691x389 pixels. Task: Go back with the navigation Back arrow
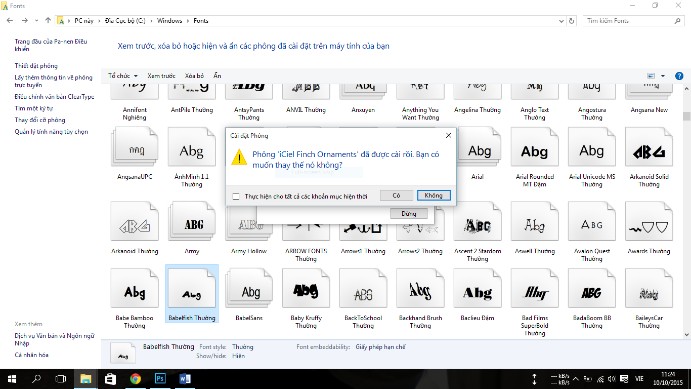click(10, 21)
